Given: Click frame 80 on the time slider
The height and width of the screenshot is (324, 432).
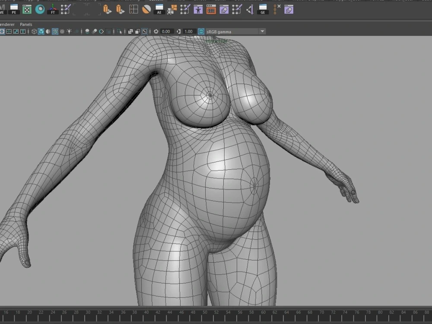Looking at the screenshot, I should coord(380,312).
